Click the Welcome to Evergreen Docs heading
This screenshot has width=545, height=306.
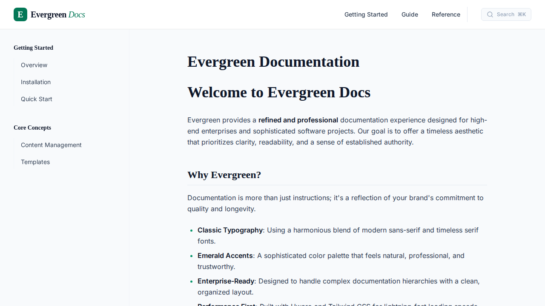point(279,92)
